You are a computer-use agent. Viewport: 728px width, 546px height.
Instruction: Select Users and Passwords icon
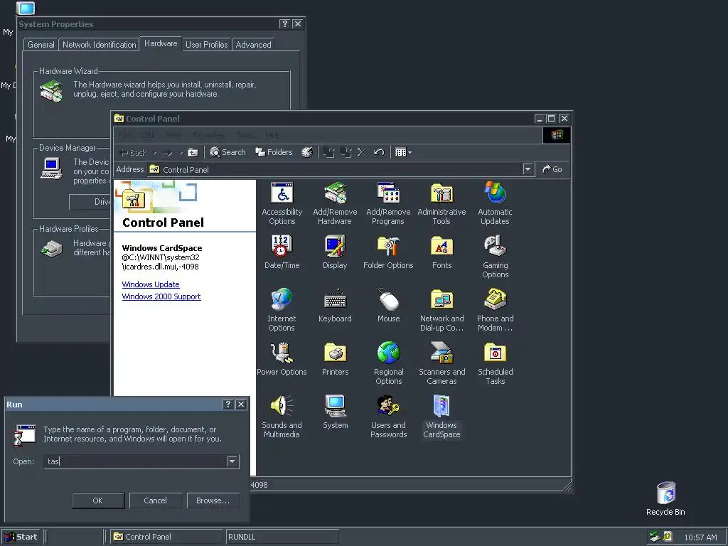pyautogui.click(x=388, y=417)
